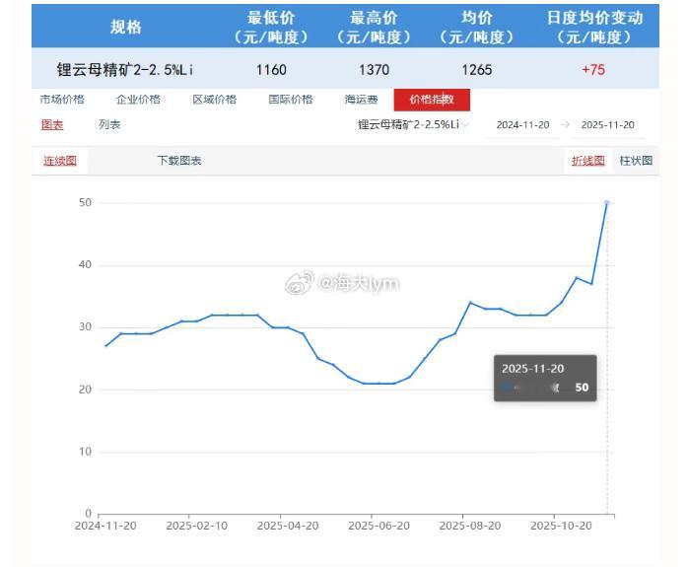This screenshot has width=688, height=567.
Task: Click the y-axis label 20
Action: 85,390
